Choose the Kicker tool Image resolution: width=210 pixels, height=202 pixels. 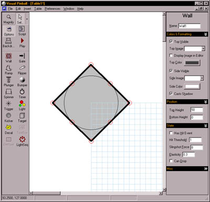pyautogui.click(x=8, y=118)
